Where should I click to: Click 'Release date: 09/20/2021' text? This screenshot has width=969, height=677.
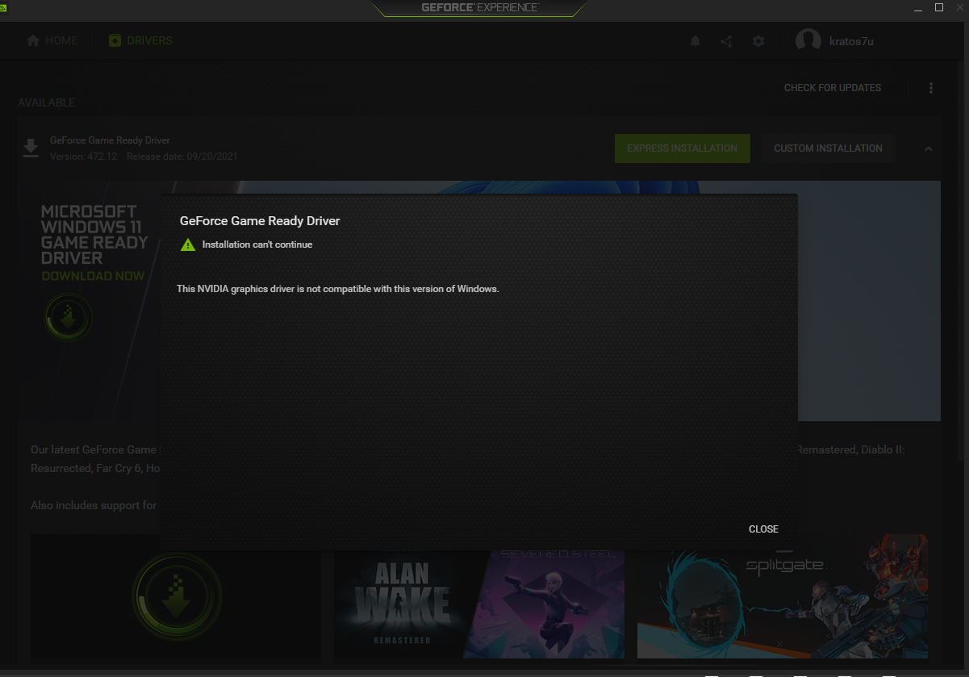[x=182, y=157]
